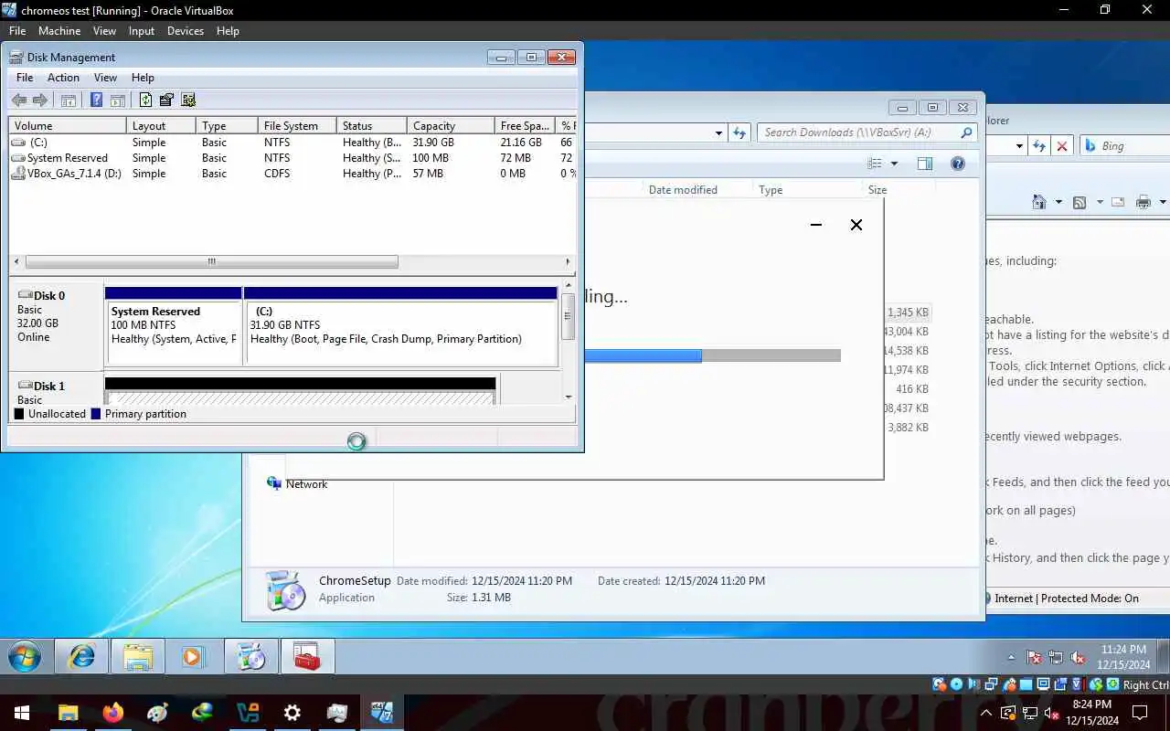This screenshot has height=731, width=1170.
Task: Expand the Explorer address bar dropdown
Action: pos(718,132)
